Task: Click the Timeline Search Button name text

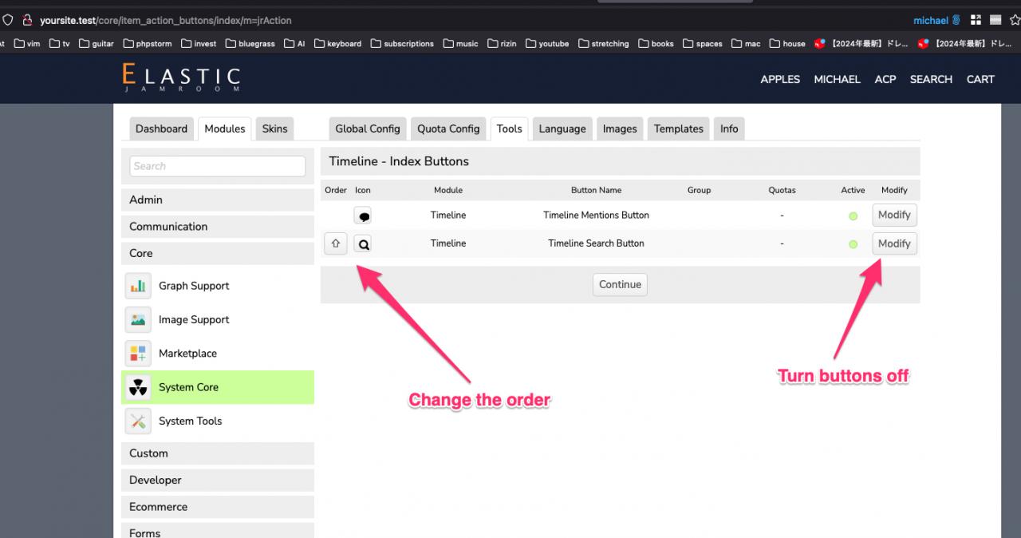Action: click(x=596, y=243)
